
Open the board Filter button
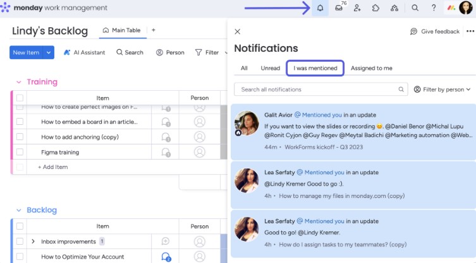click(207, 52)
